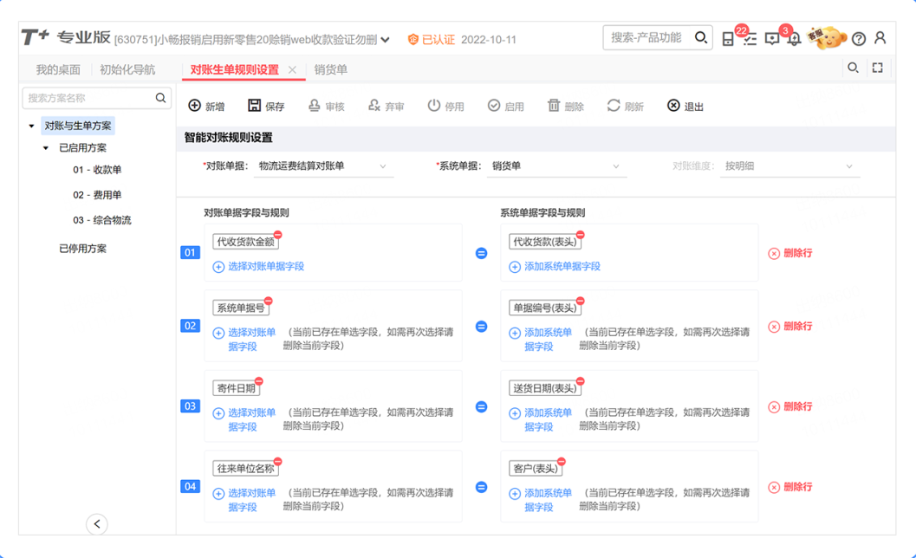916x558 pixels.
Task: Click the search magnifier in 搜索-产品功能 box
Action: pos(701,38)
